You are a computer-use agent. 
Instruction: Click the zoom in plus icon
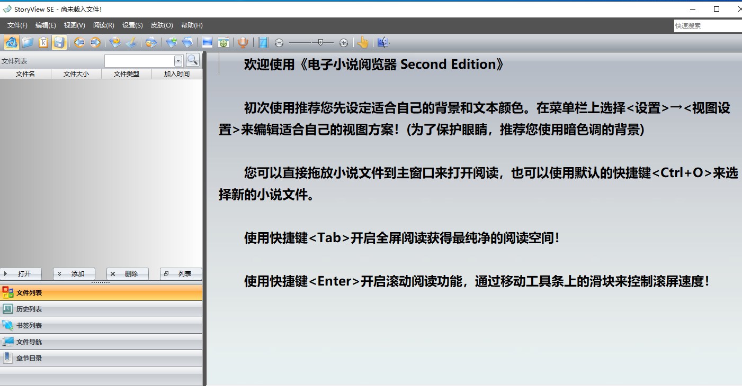344,42
